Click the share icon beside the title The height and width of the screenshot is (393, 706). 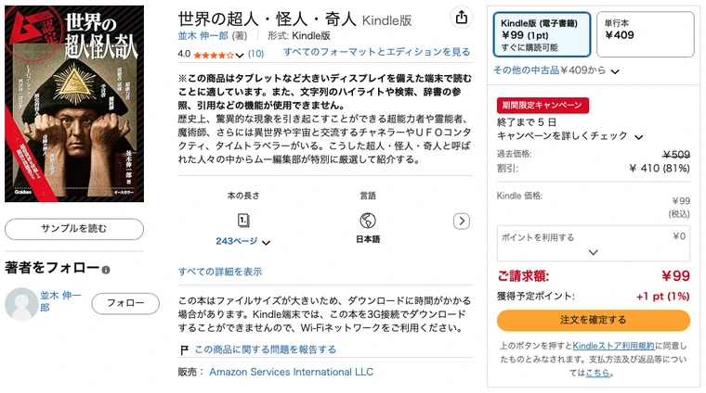tap(461, 18)
